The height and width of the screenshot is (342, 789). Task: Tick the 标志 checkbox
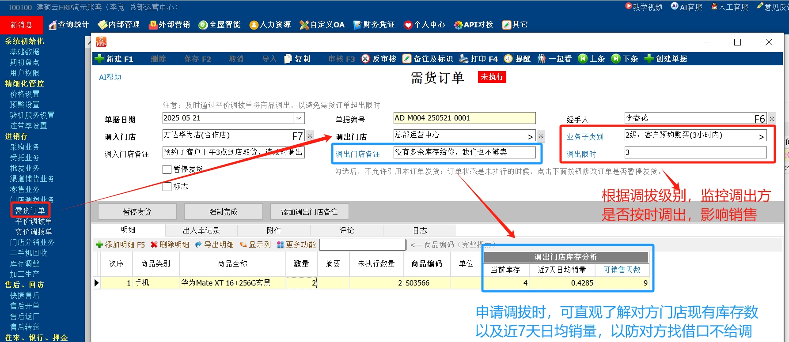tap(167, 187)
